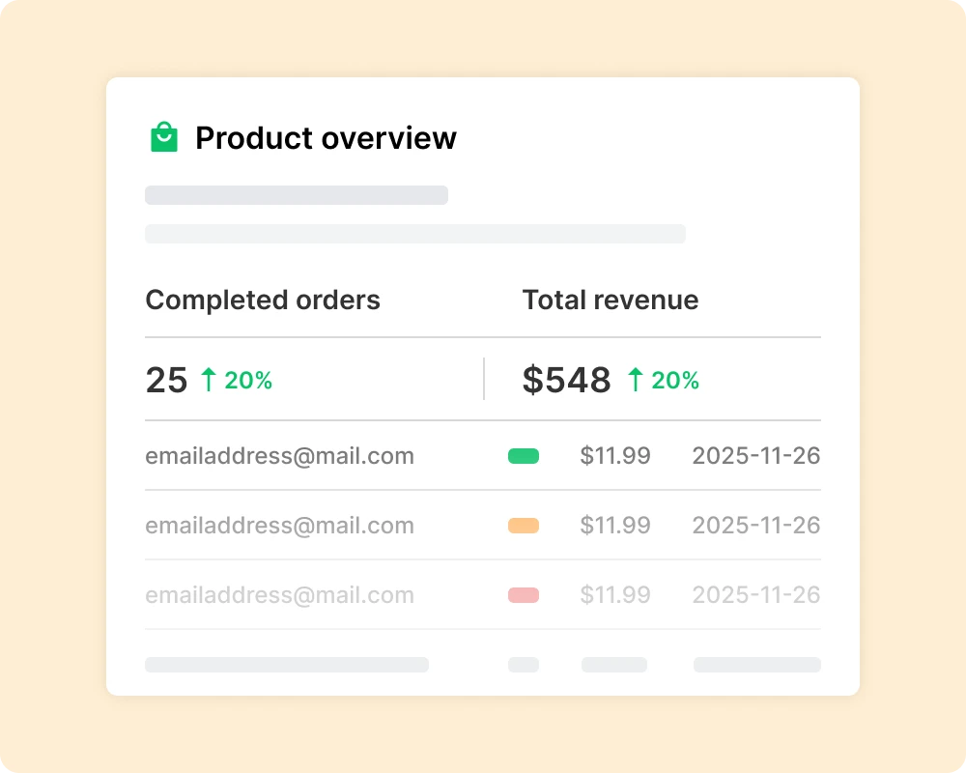This screenshot has height=773, width=966.
Task: Click the green status pill
Action: click(x=524, y=456)
